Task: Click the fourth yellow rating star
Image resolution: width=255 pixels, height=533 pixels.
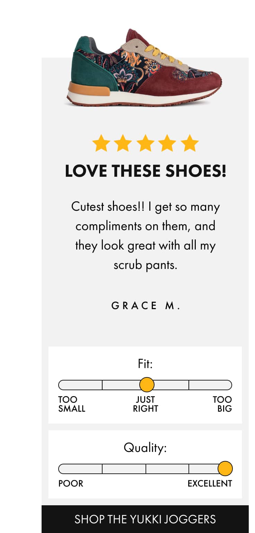Action: point(168,143)
